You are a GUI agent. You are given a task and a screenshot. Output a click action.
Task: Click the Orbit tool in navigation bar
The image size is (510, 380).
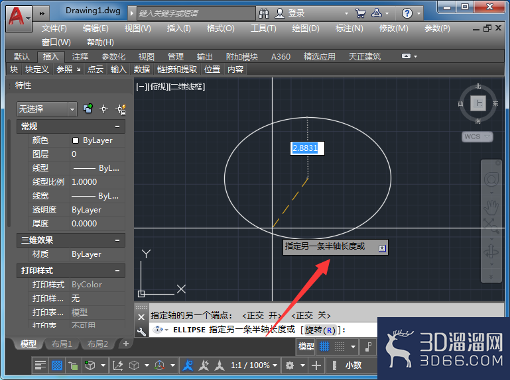491,252
